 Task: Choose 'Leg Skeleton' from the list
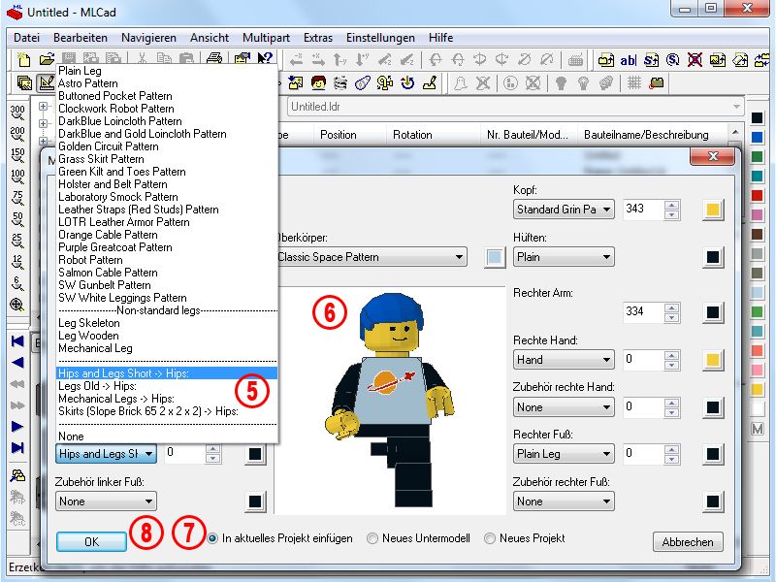[167, 323]
